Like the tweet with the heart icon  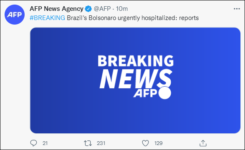(x=145, y=143)
